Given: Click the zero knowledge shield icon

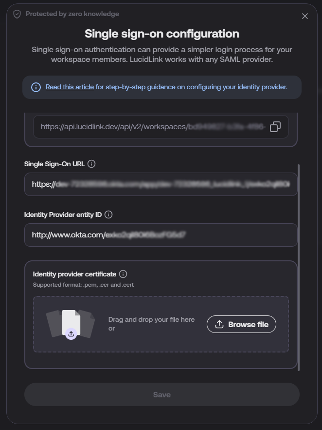Looking at the screenshot, I should tap(17, 14).
